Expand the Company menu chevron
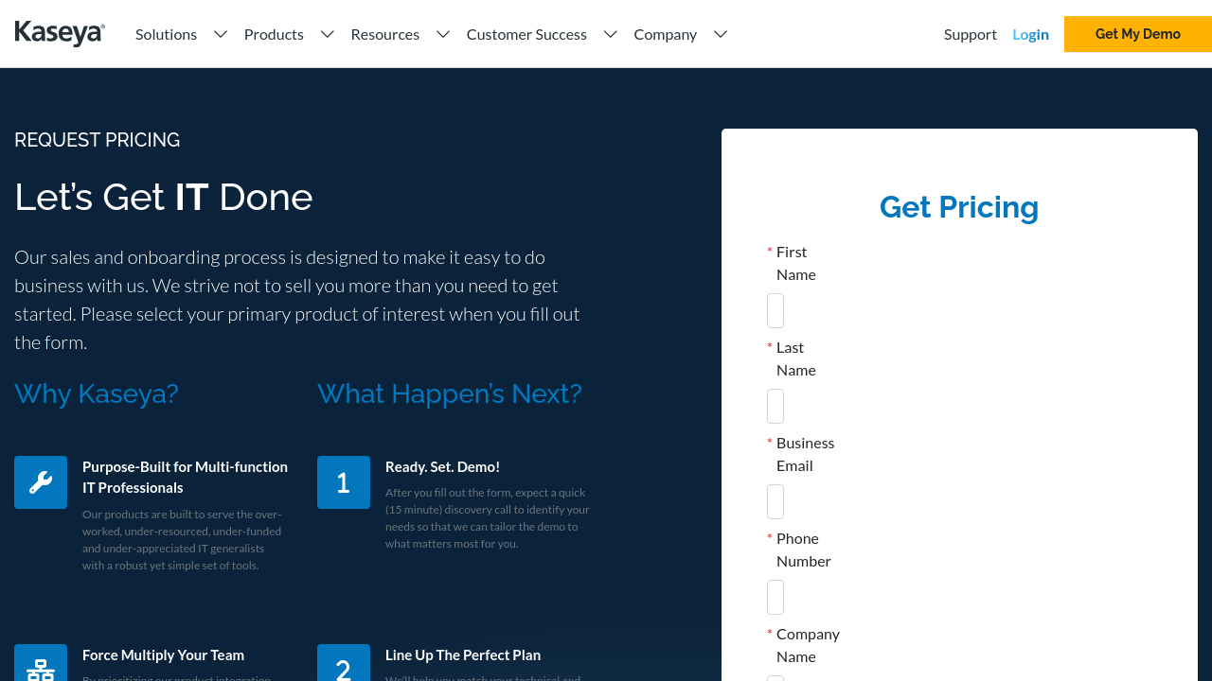The image size is (1212, 681). point(721,34)
